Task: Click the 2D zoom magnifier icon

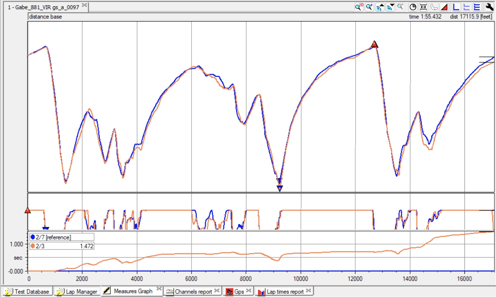Action: pos(359,7)
